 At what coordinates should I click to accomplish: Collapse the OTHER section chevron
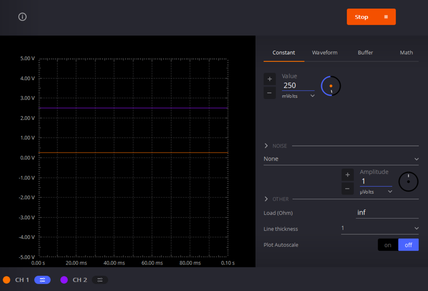[x=266, y=199]
